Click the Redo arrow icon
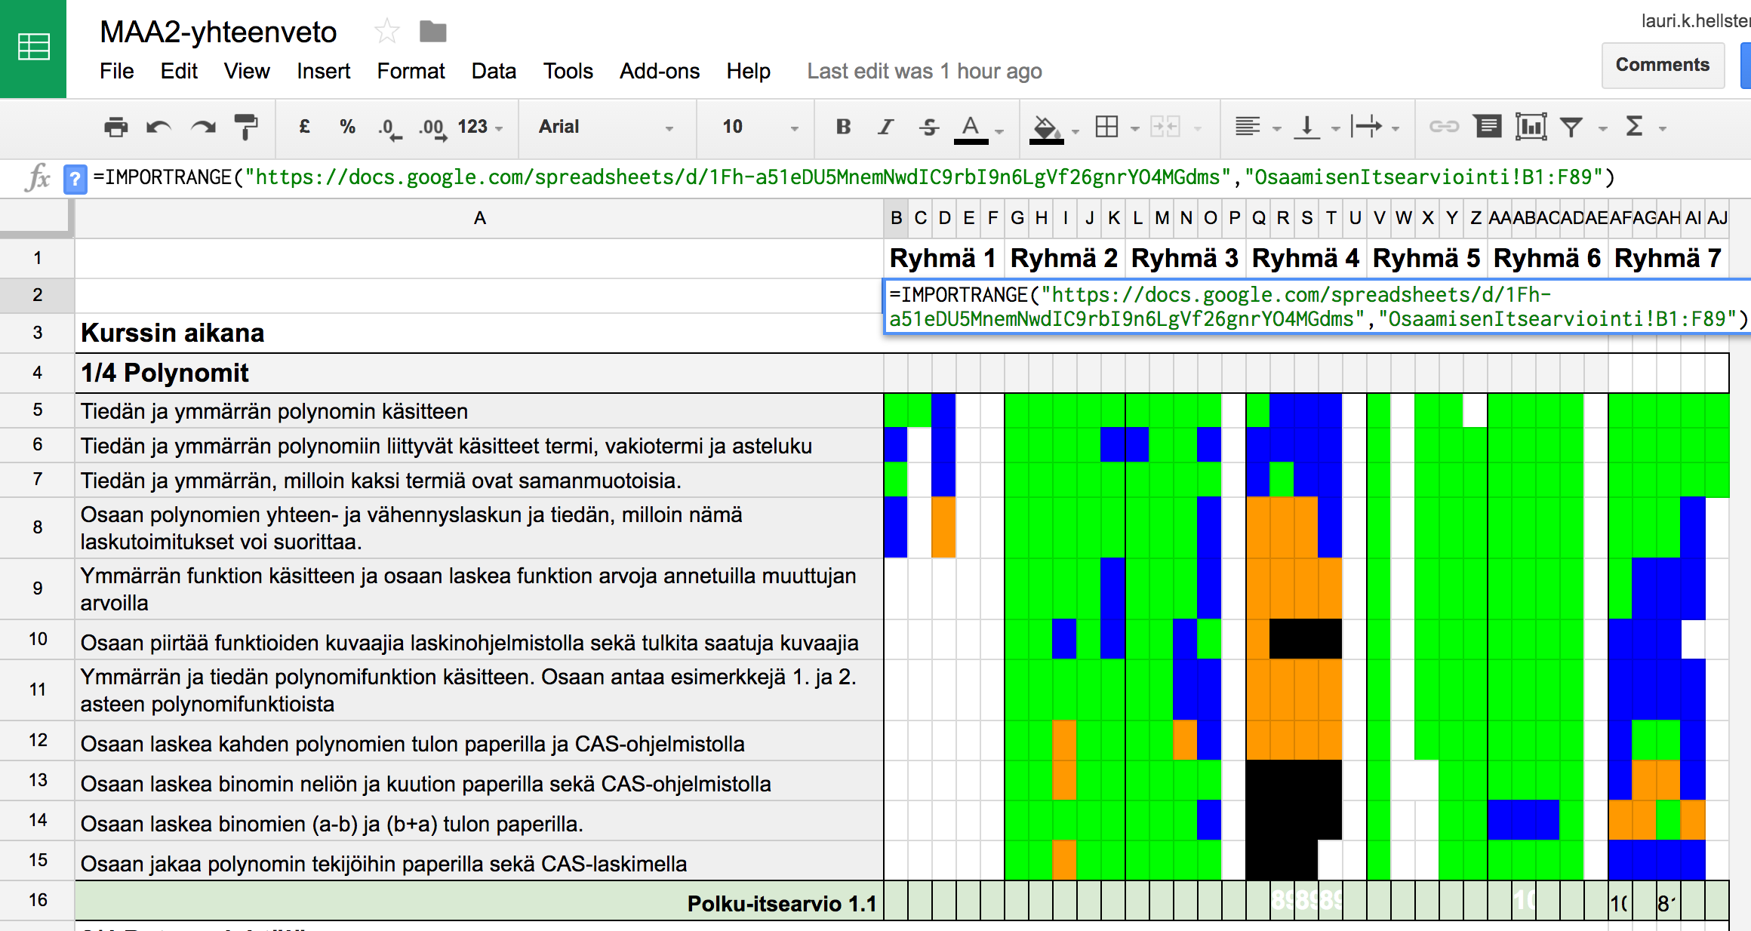Screen dimensions: 1751x931 coord(202,127)
